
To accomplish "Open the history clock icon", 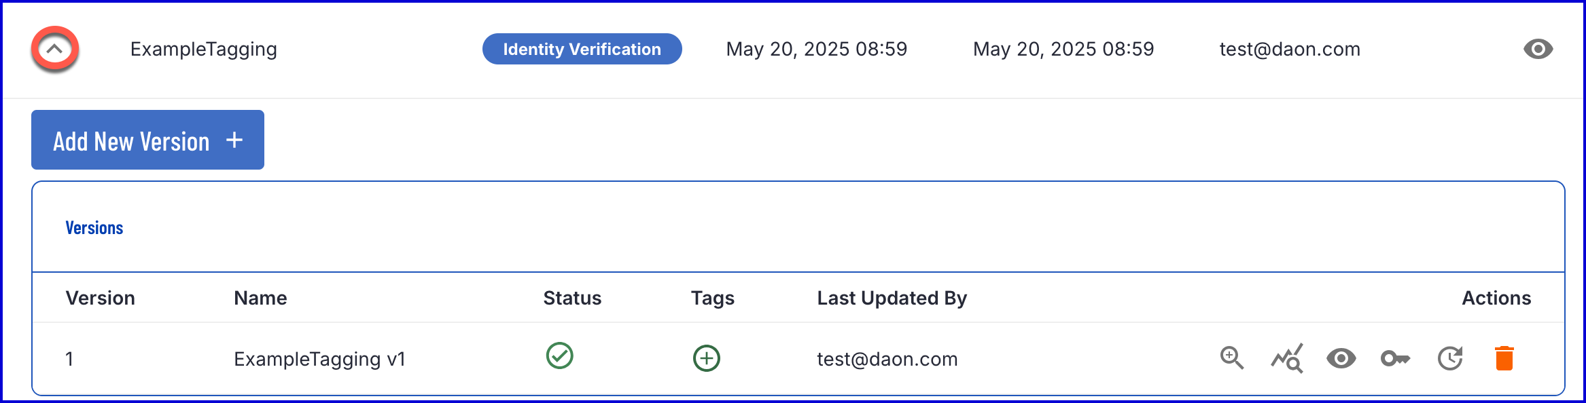I will click(1450, 358).
